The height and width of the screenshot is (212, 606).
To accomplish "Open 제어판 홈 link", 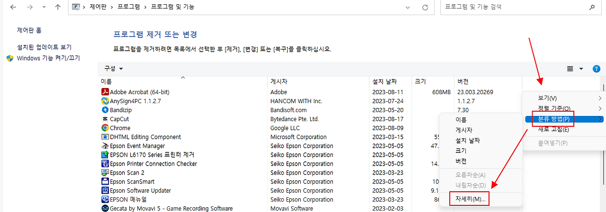I will [29, 30].
